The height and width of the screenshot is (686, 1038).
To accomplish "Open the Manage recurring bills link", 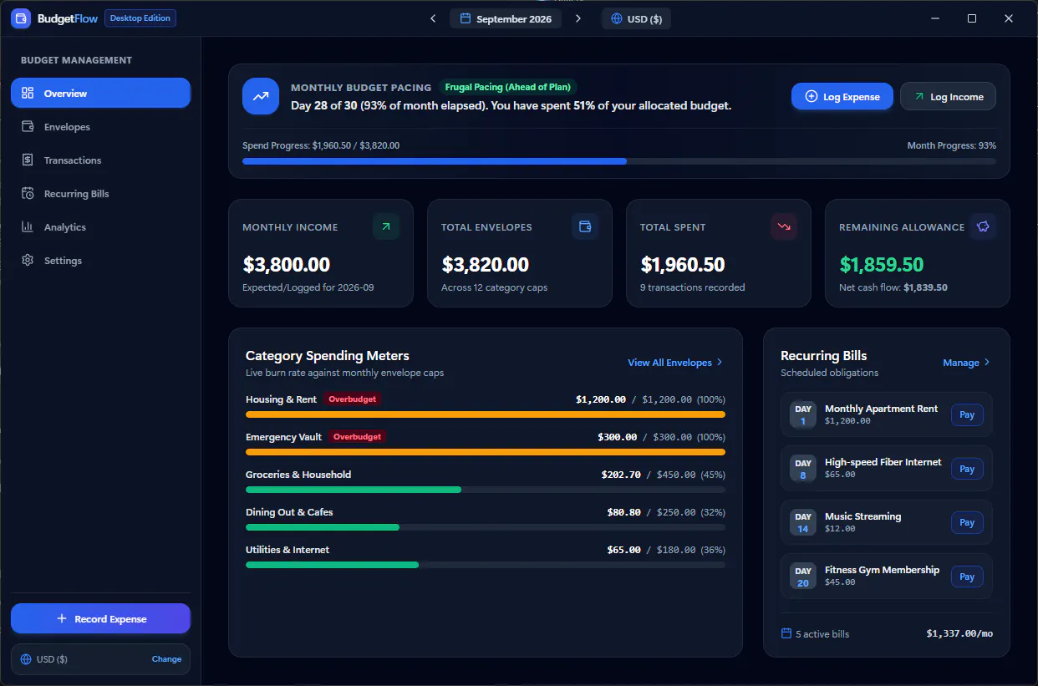I will pos(967,363).
